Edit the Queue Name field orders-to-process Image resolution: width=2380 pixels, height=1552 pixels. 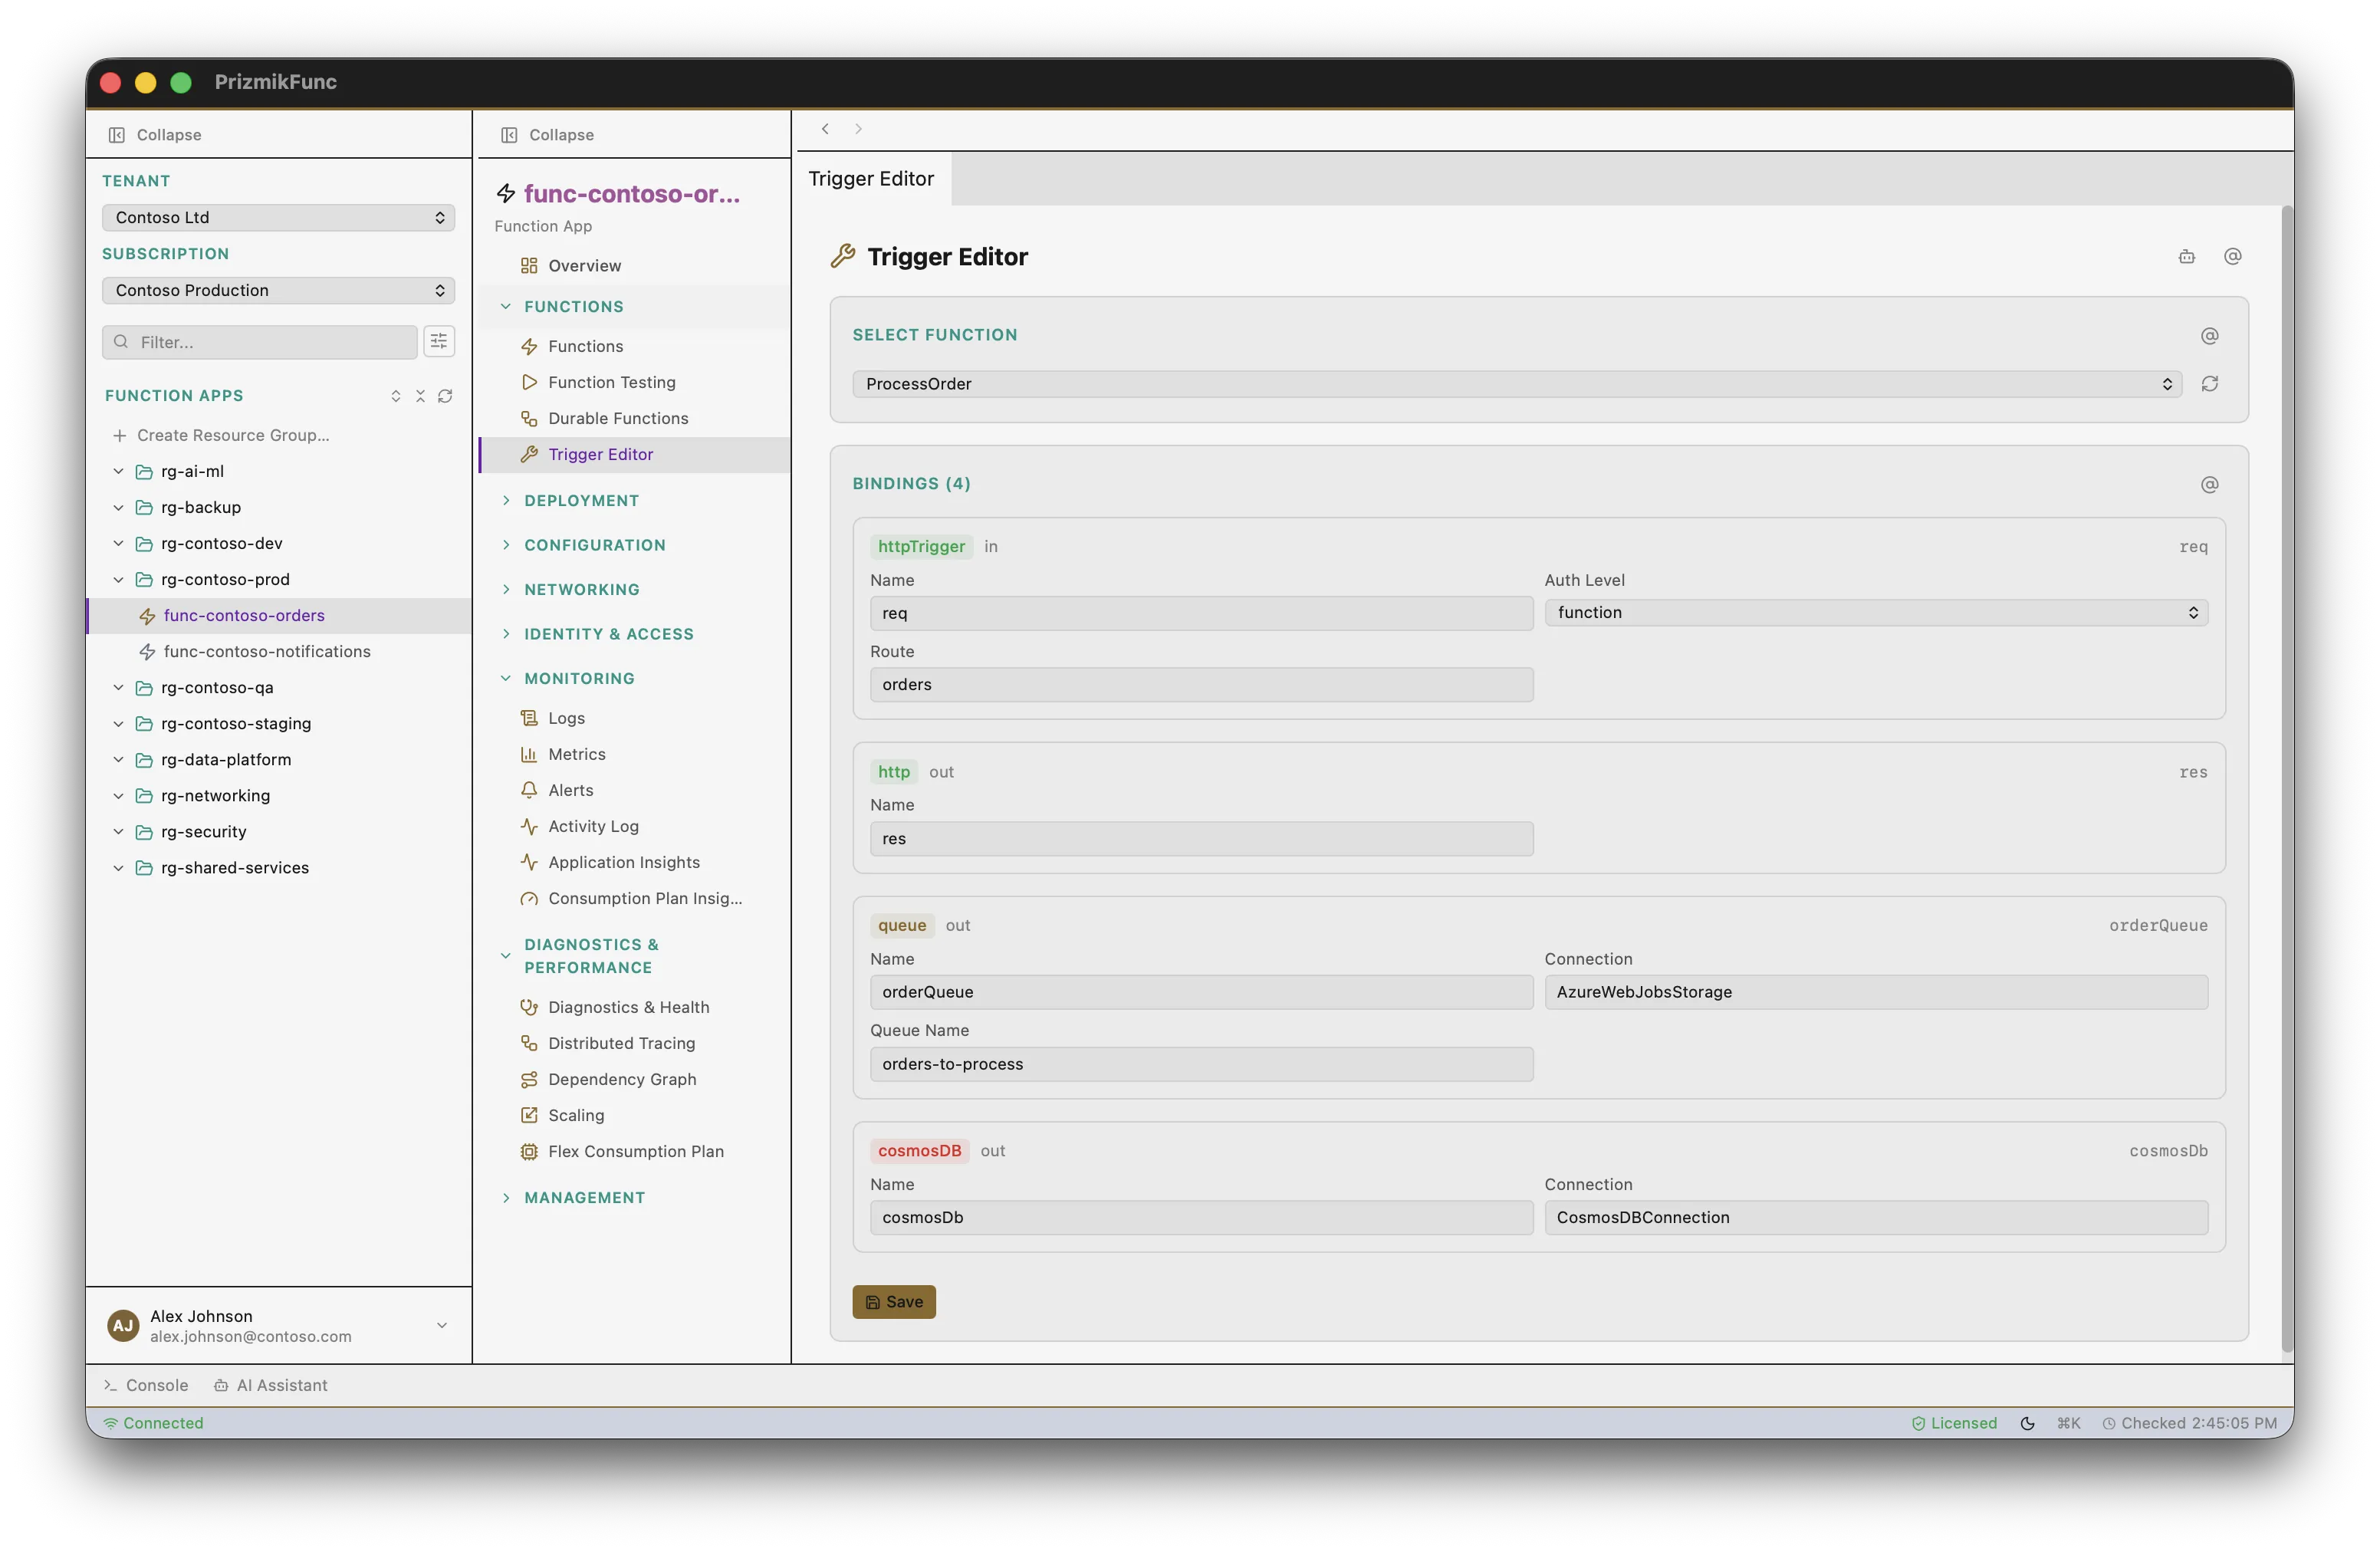coord(1200,1064)
